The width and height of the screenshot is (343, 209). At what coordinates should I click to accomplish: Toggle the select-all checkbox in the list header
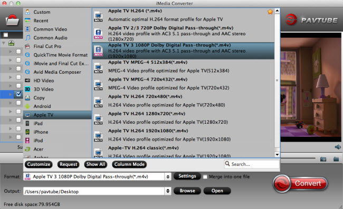(x=6, y=35)
